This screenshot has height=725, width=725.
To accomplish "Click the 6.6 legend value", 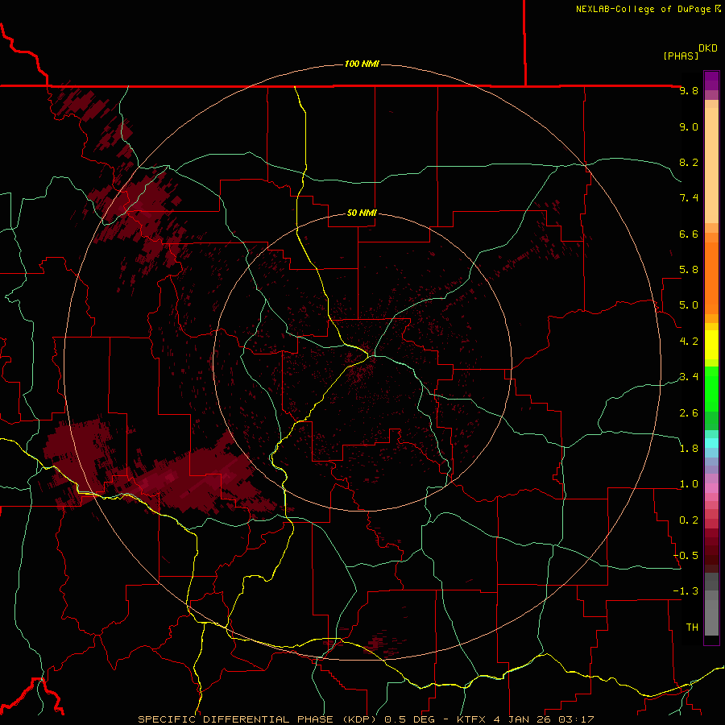I will 689,234.
